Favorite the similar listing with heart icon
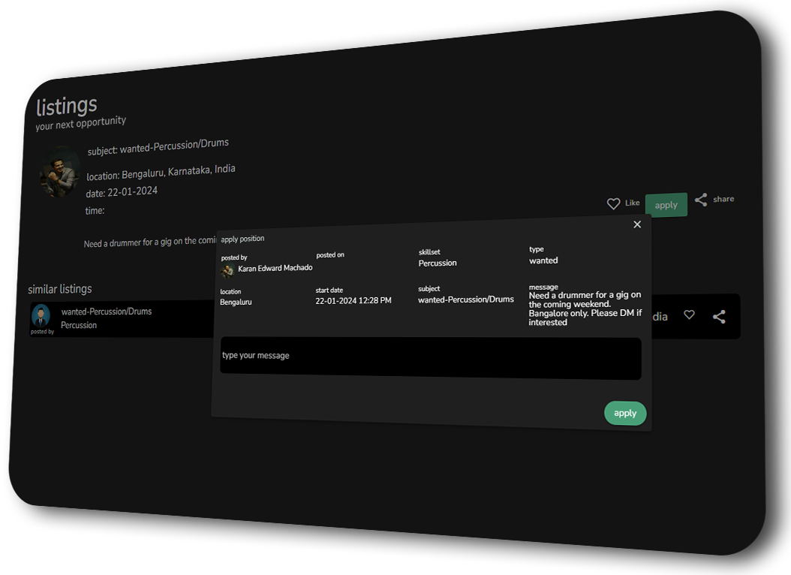791x575 pixels. coord(689,315)
